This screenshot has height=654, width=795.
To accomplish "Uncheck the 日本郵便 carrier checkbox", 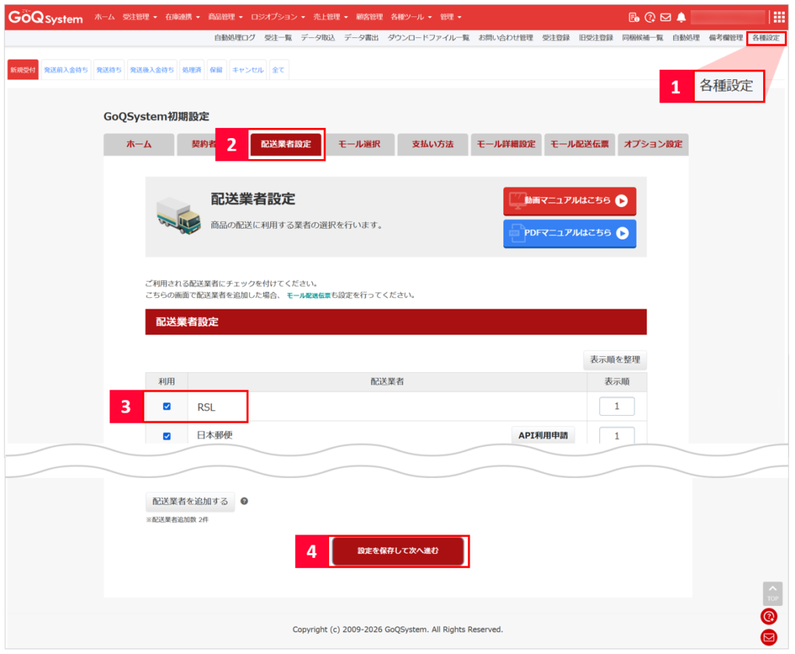I will point(167,436).
